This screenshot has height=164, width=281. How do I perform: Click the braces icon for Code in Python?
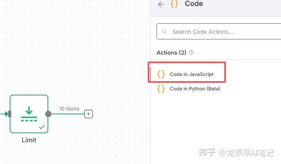coord(161,88)
